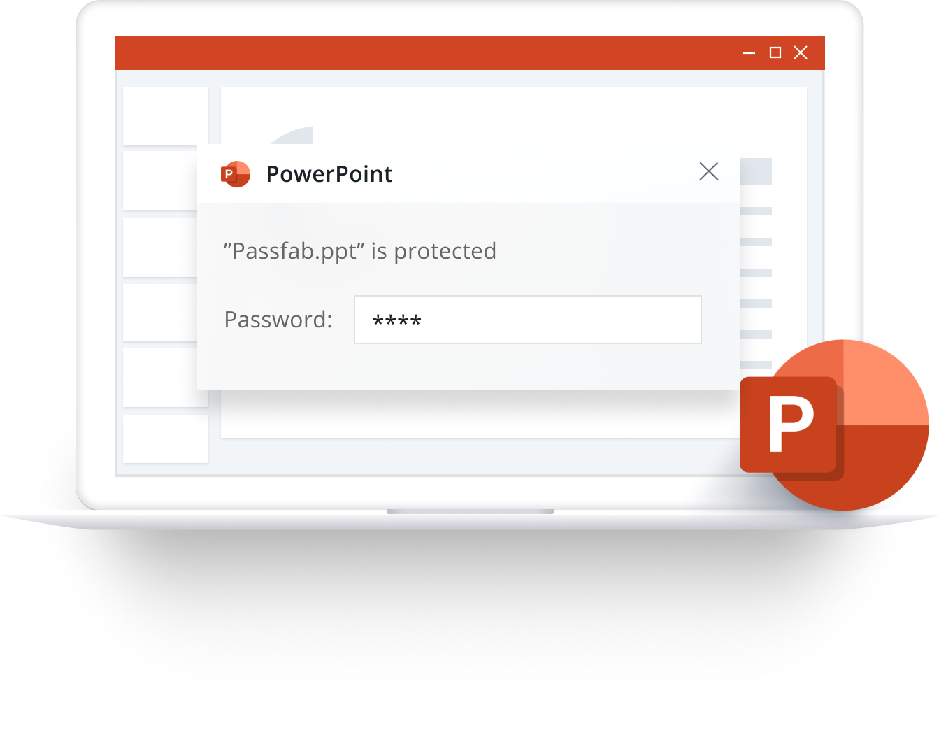Click the "Passfab.ppt" is protected message
Screen dimensions: 939x747
point(360,251)
